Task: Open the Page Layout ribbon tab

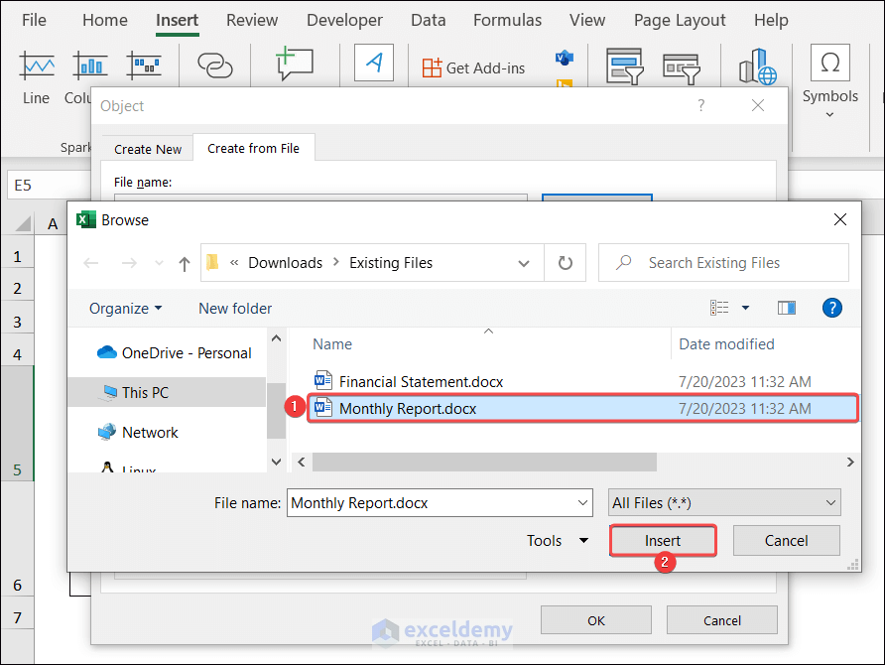Action: point(680,20)
